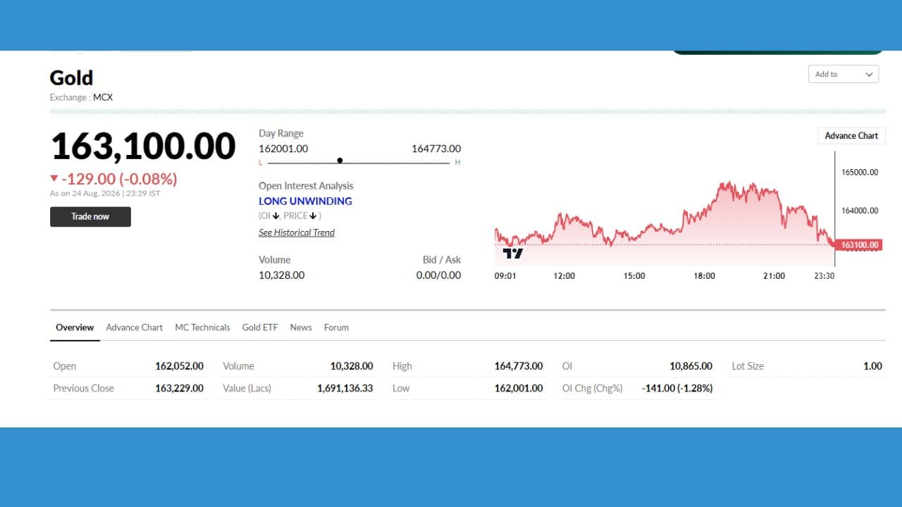Click the day high value 164773.00 in range
This screenshot has height=507, width=902.
pos(436,149)
